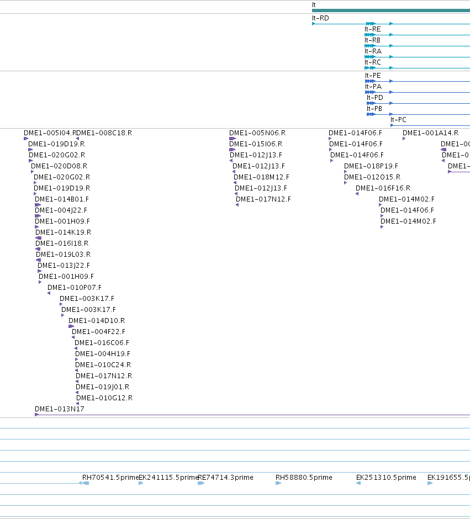Select the DME1-010P07.F feature label

point(75,288)
